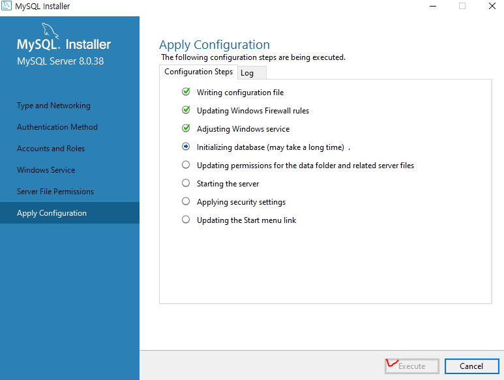
Task: Open Authentication Method in sidebar
Action: click(x=70, y=127)
